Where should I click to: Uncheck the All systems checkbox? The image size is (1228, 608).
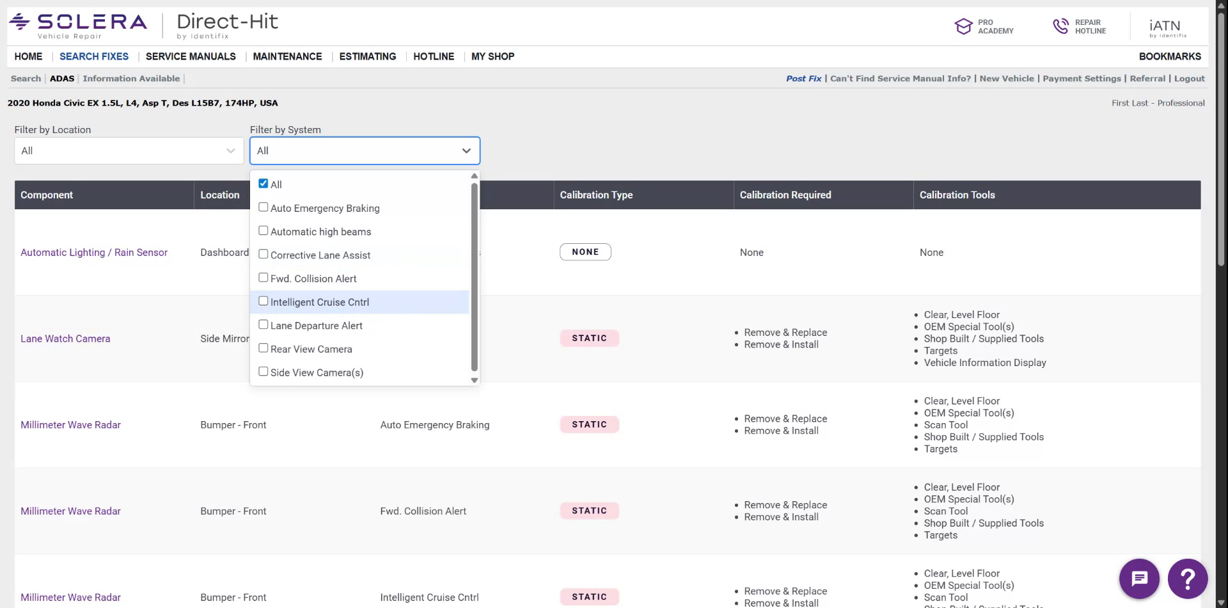pyautogui.click(x=263, y=182)
